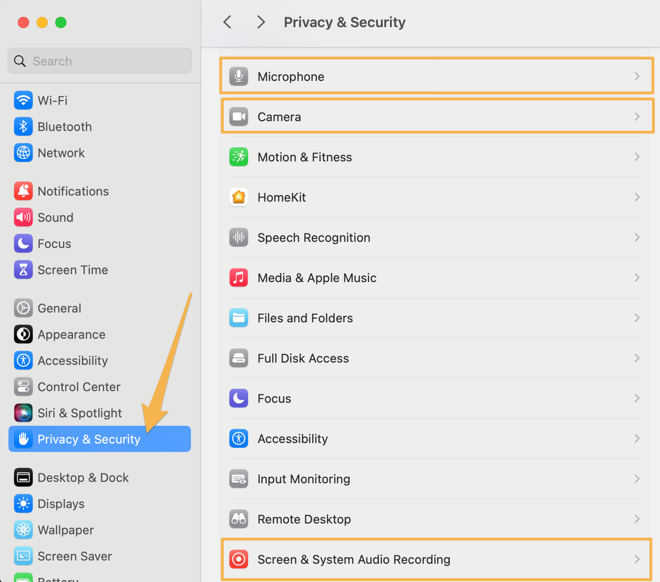Select Screen Time from the sidebar
660x582 pixels.
tap(73, 269)
